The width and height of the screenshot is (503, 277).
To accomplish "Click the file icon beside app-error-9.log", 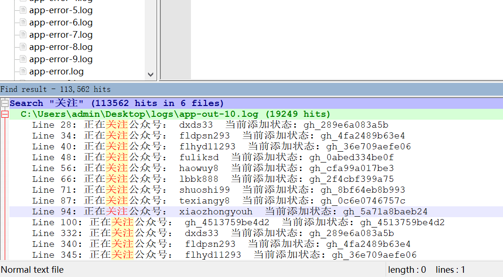I will pos(22,59).
